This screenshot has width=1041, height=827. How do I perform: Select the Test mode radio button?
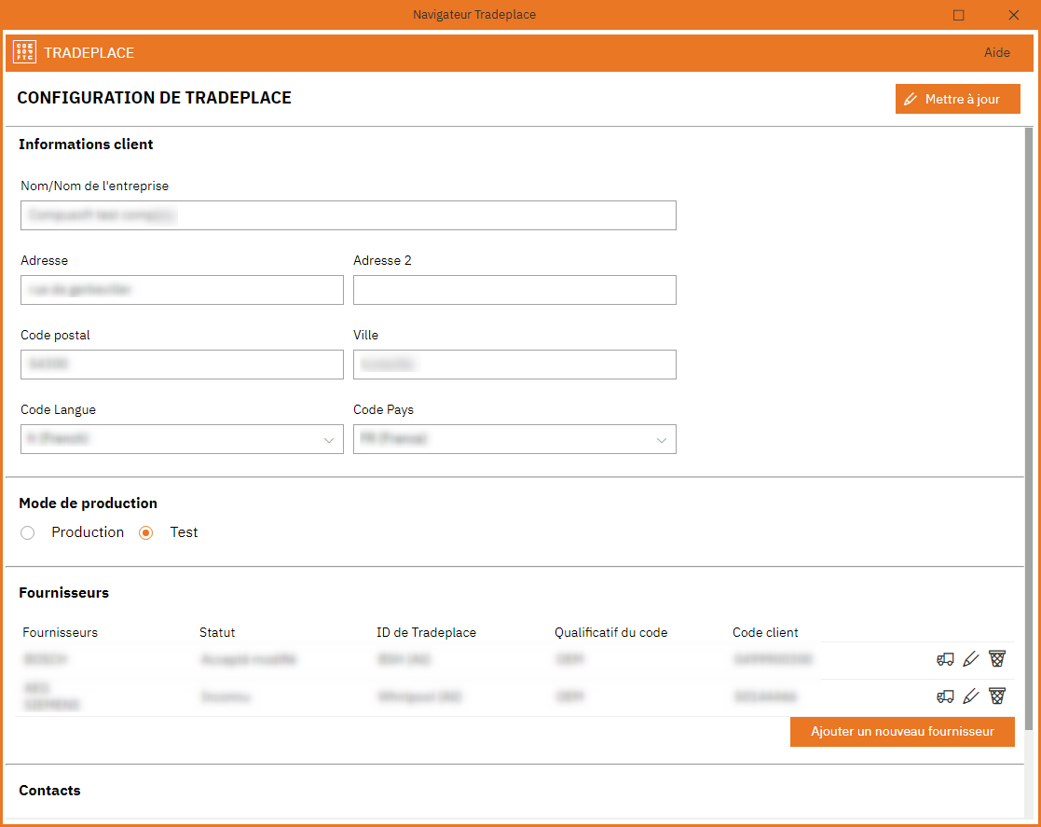pos(145,532)
